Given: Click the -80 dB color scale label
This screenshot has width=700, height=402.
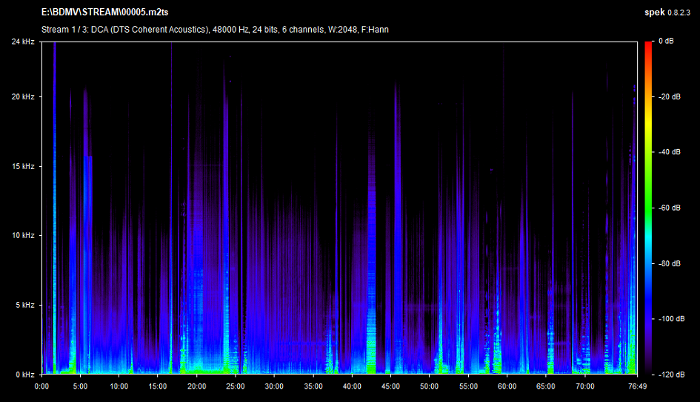Looking at the screenshot, I should click(x=670, y=263).
